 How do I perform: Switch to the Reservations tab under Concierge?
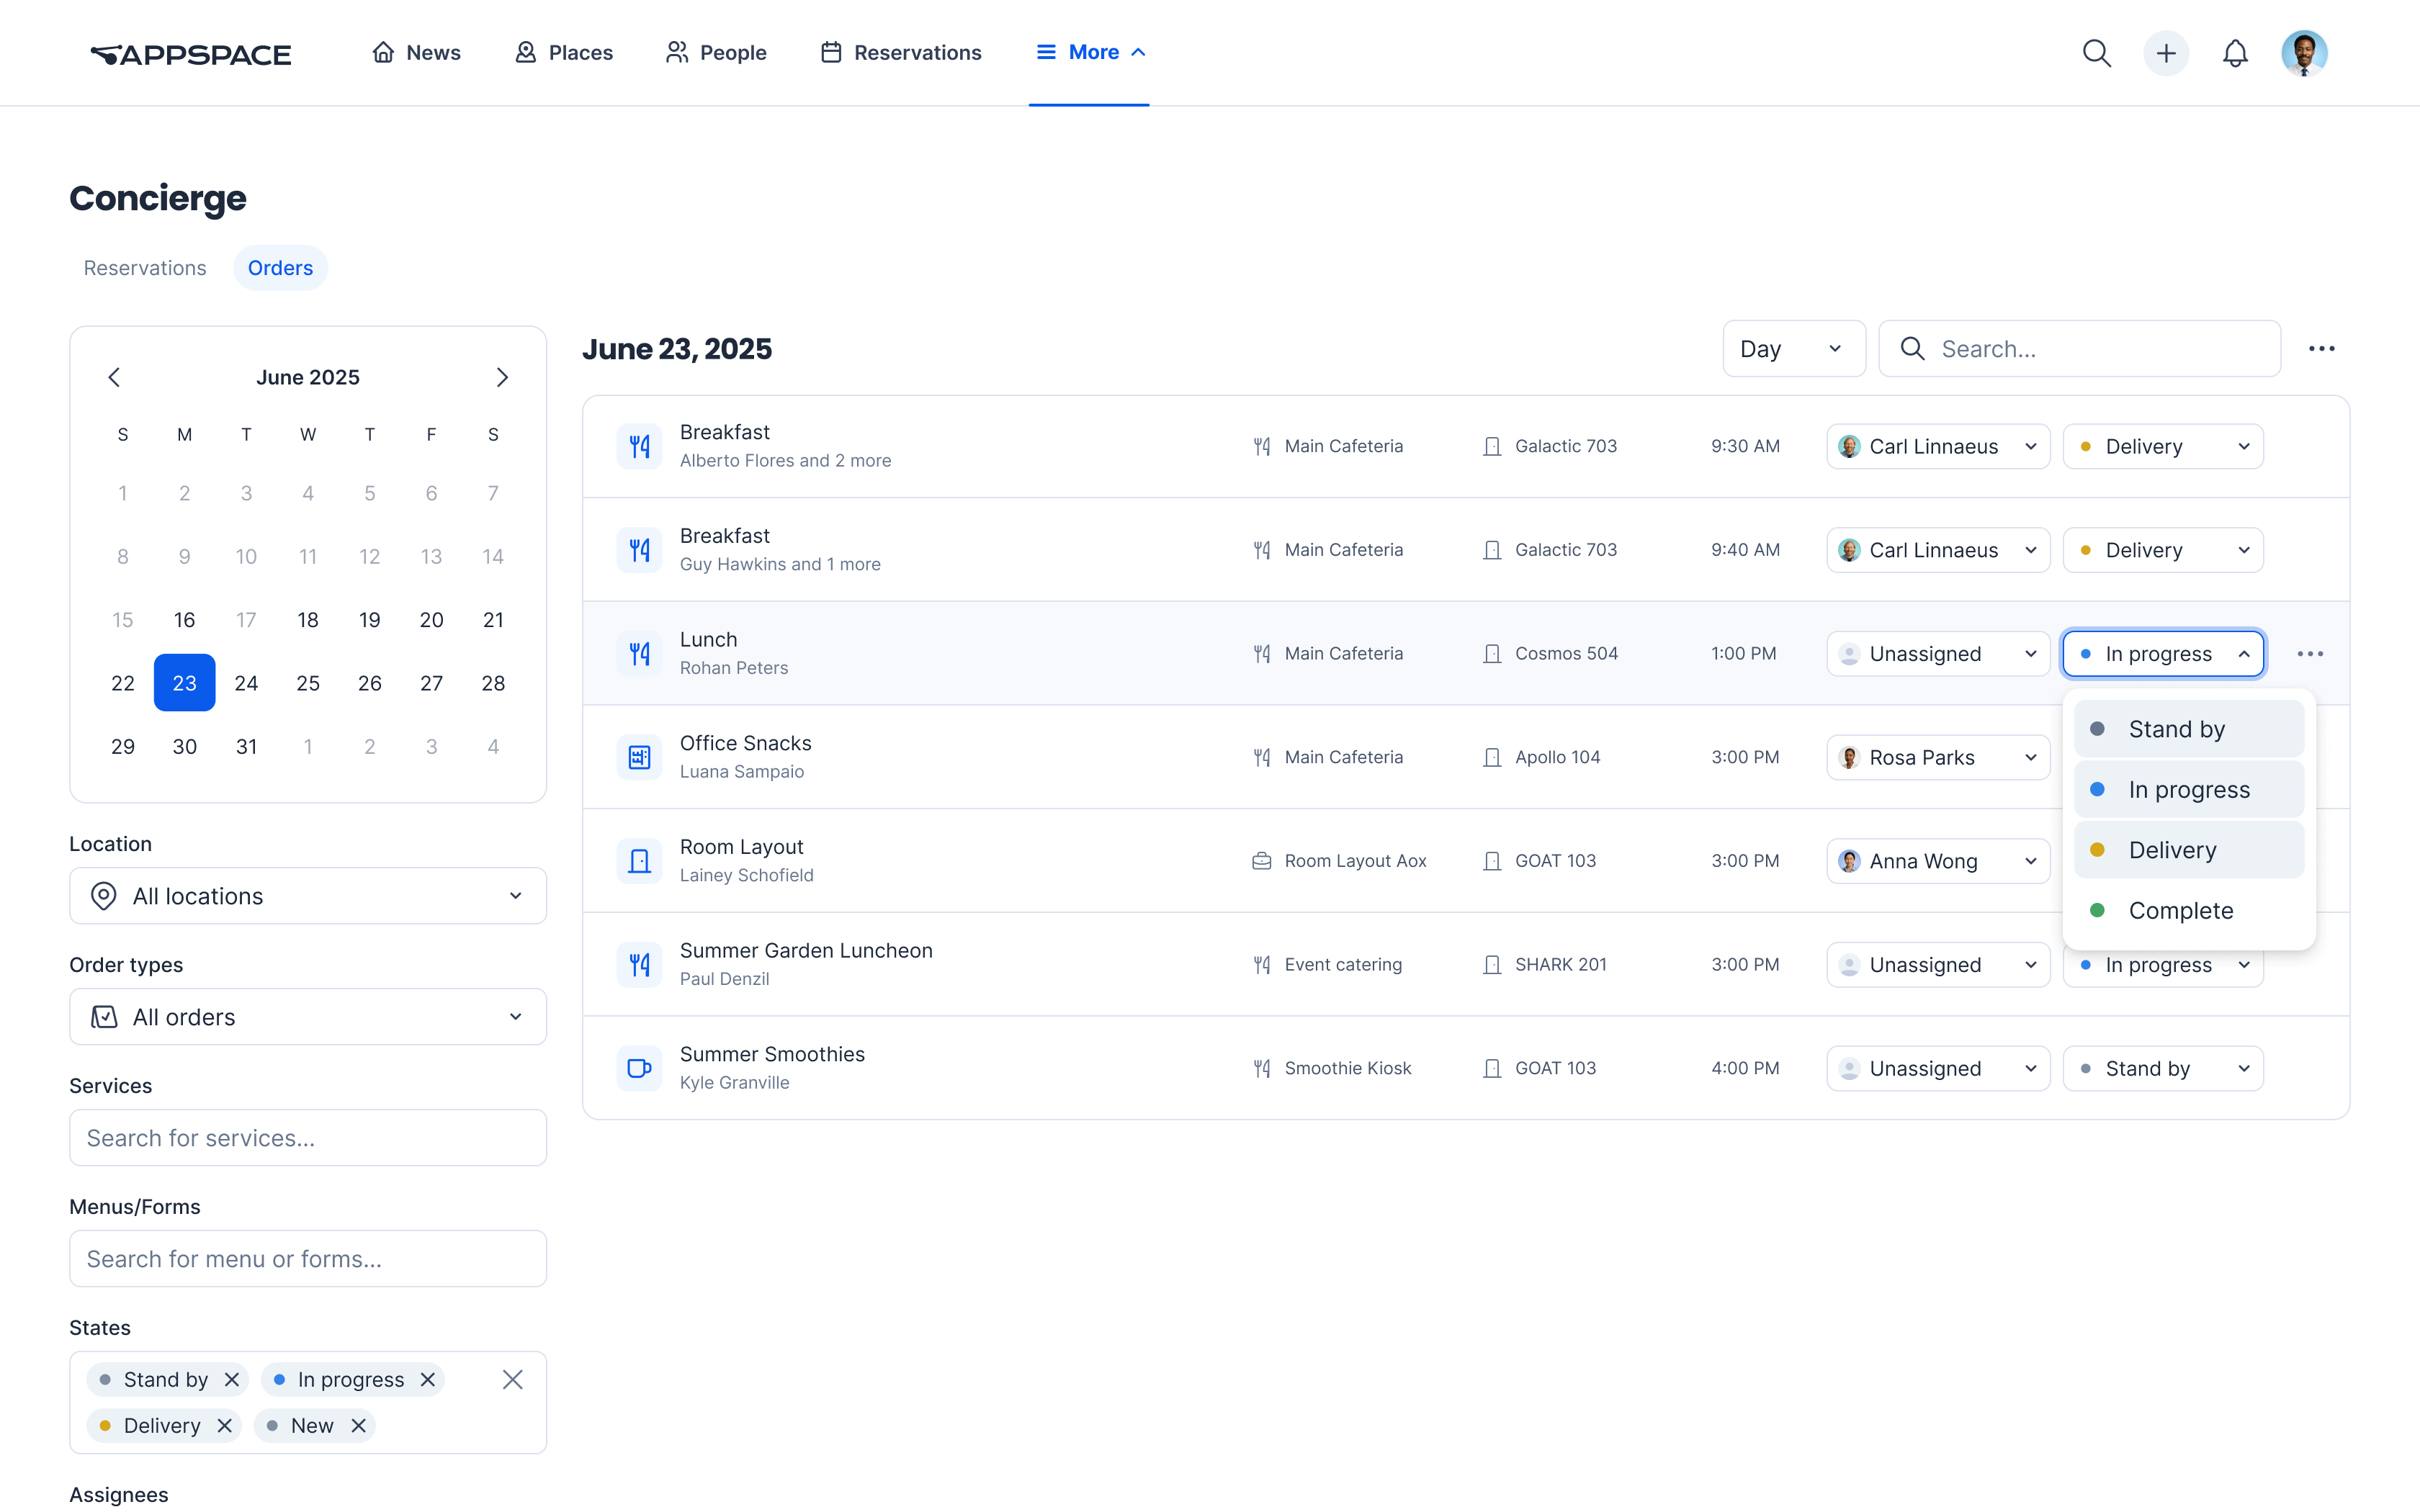click(145, 268)
